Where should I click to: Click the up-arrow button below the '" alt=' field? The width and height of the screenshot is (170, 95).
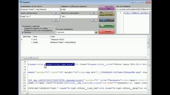(x=94, y=20)
